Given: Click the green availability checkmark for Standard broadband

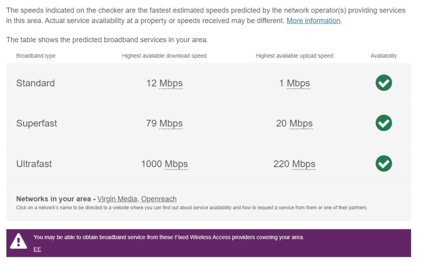Looking at the screenshot, I should 383,83.
